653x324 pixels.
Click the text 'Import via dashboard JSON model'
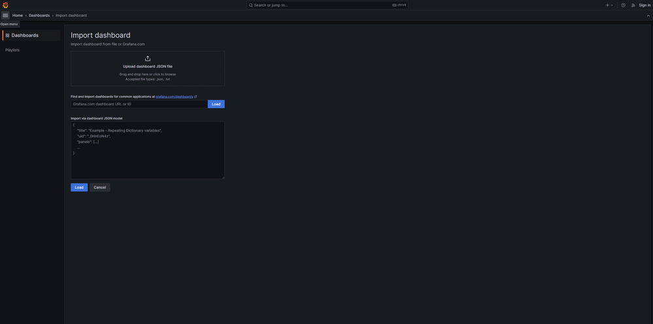point(97,118)
